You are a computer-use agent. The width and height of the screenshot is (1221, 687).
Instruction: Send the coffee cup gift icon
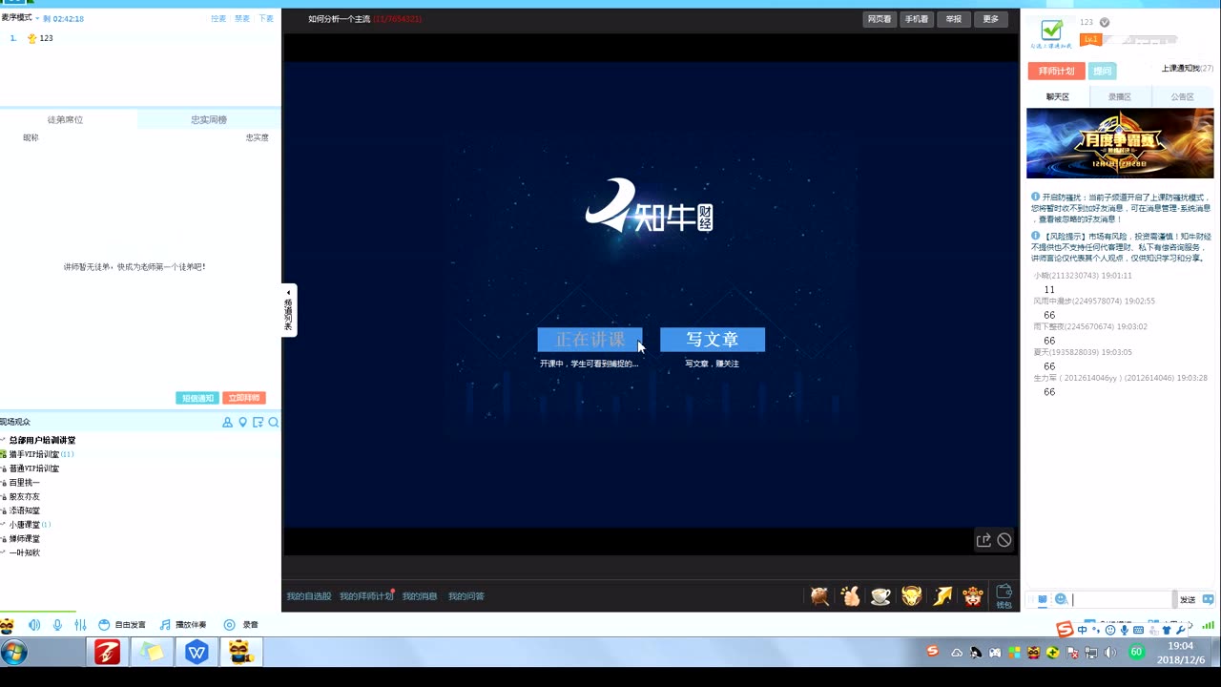(880, 596)
